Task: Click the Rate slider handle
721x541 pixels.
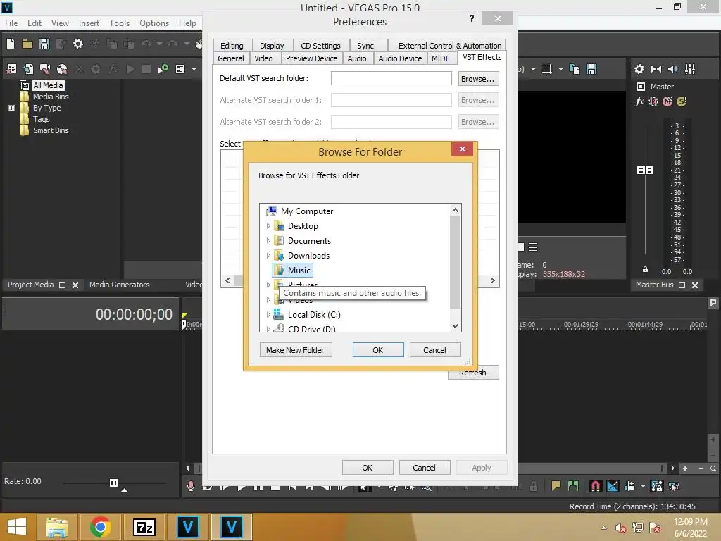Action: pyautogui.click(x=113, y=483)
